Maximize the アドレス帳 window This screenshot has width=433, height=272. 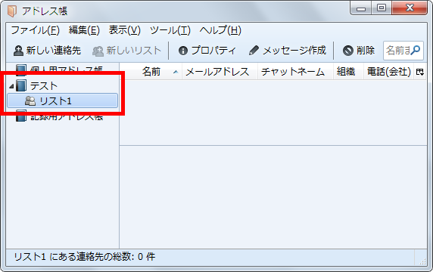pos(382,8)
